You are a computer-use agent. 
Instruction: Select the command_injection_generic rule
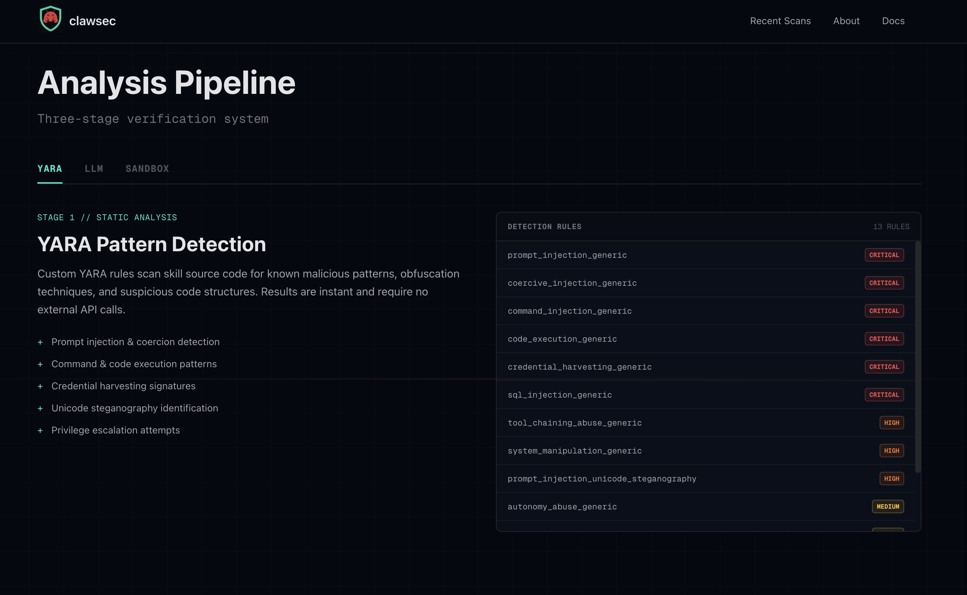point(569,311)
